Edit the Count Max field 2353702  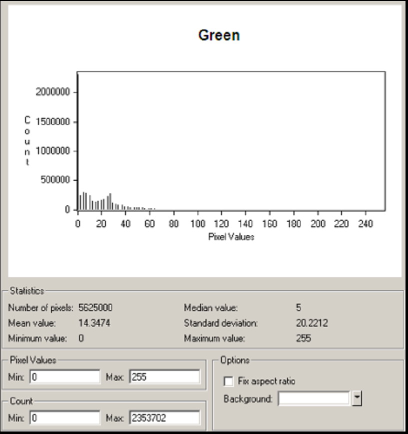pyautogui.click(x=164, y=418)
